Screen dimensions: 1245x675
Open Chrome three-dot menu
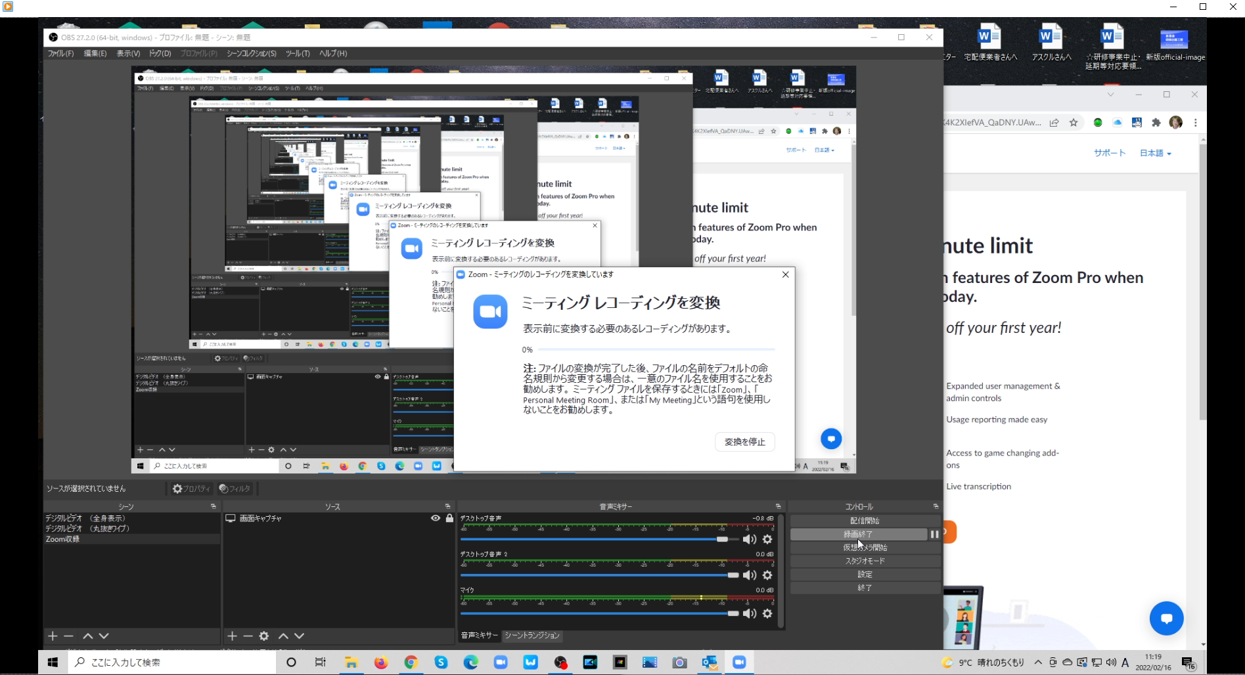click(x=1196, y=122)
